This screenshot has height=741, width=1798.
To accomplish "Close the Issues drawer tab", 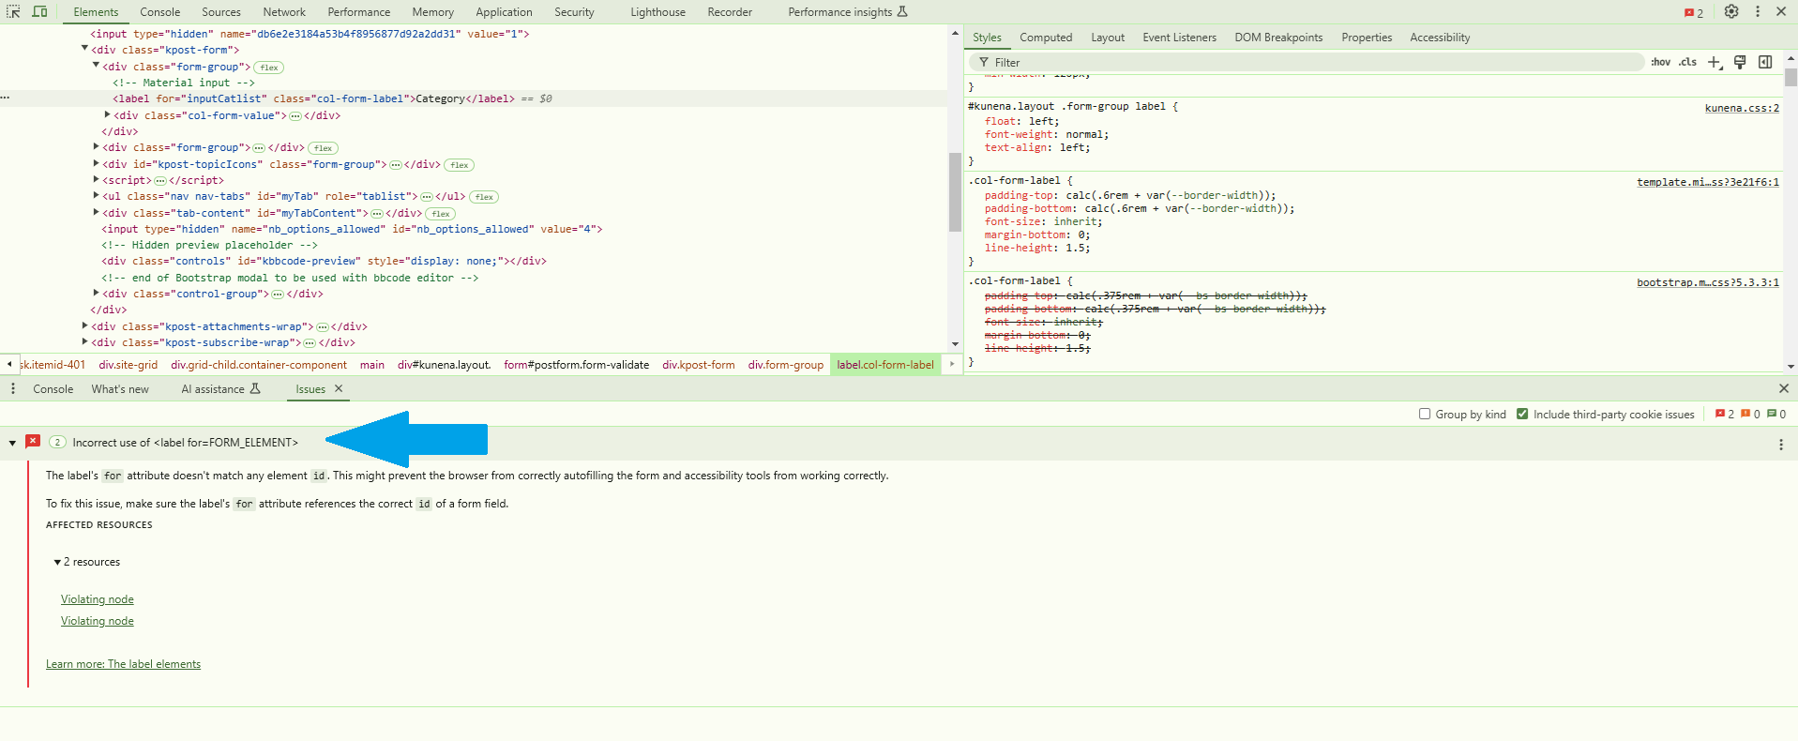I will (339, 389).
